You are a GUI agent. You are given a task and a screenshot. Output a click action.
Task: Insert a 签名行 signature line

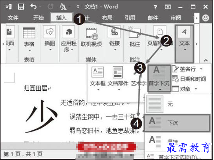coord(184,69)
